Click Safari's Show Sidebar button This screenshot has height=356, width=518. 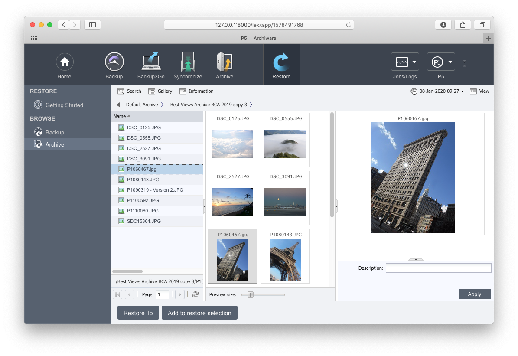coord(92,25)
